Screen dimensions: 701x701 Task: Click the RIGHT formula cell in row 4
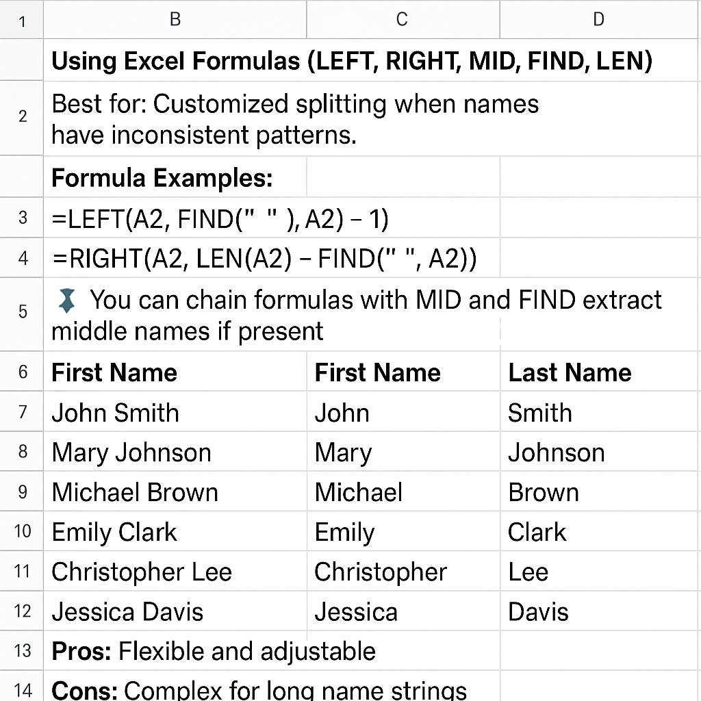click(271, 258)
